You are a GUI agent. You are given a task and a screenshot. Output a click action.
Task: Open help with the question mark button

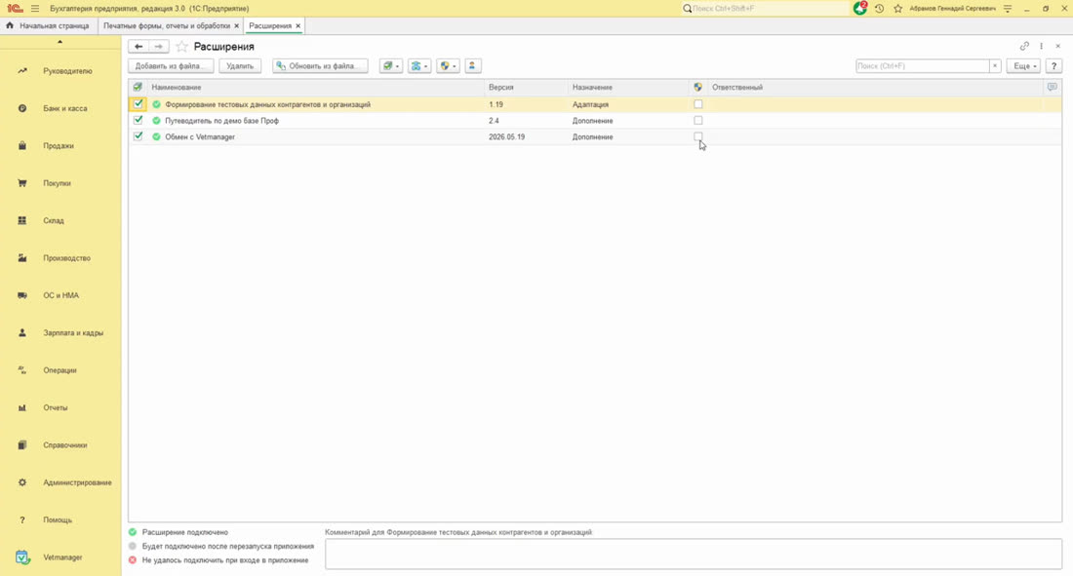[1053, 65]
